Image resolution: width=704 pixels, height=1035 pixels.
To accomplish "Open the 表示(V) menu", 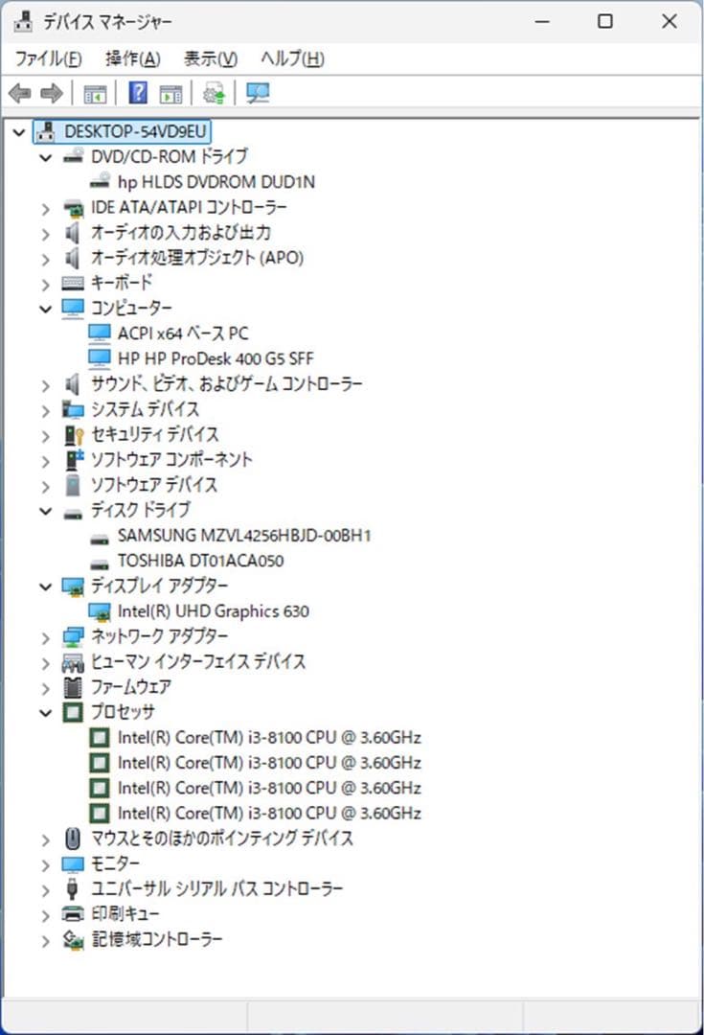I will (x=211, y=58).
